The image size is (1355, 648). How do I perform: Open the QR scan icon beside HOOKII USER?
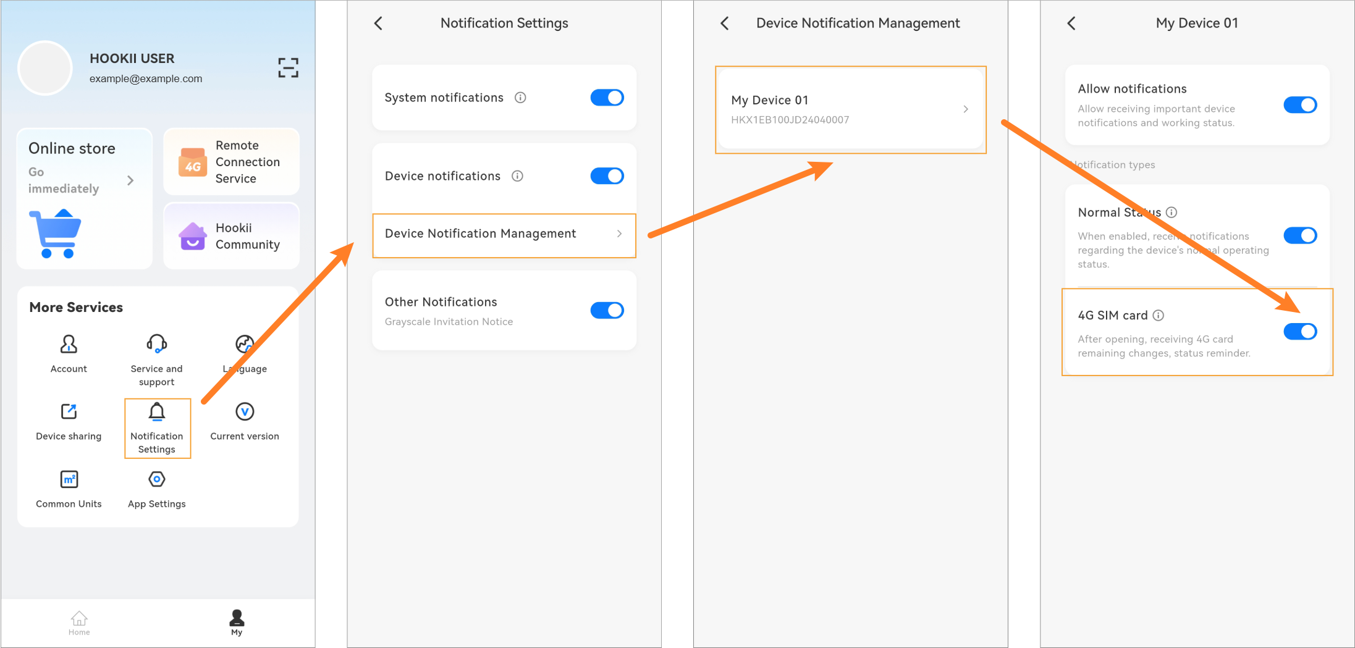pyautogui.click(x=288, y=67)
